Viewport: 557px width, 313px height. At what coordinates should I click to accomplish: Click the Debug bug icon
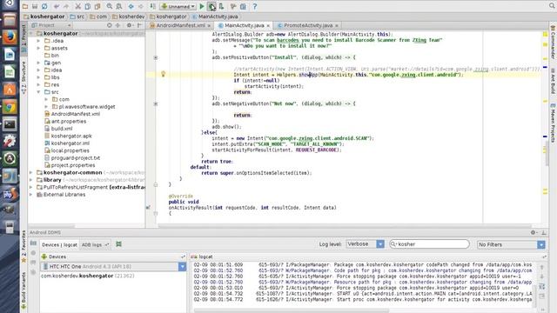[211, 6]
